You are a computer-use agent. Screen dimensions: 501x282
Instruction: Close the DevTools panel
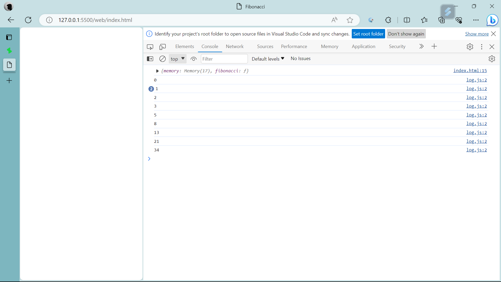492,47
